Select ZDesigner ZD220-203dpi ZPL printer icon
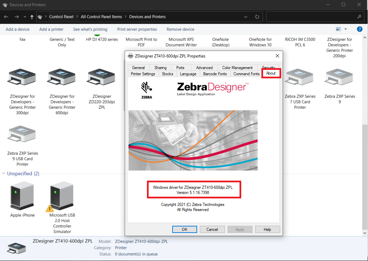This screenshot has height=261, width=368. pyautogui.click(x=101, y=78)
